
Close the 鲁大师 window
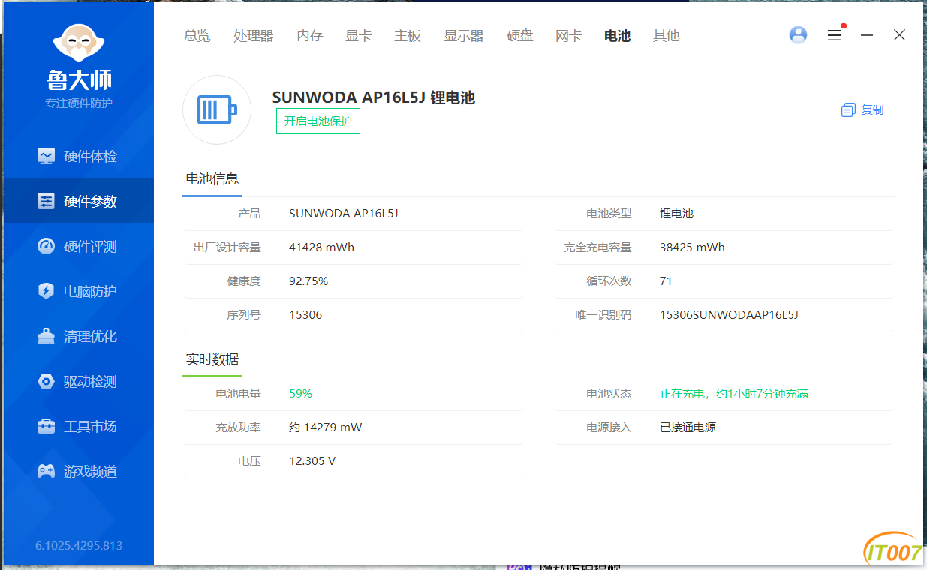click(x=899, y=35)
